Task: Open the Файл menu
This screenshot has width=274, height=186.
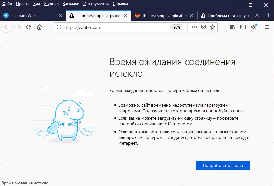Action: [7, 4]
